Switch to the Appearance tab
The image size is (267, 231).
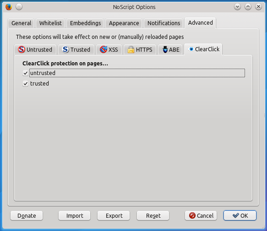tap(124, 23)
